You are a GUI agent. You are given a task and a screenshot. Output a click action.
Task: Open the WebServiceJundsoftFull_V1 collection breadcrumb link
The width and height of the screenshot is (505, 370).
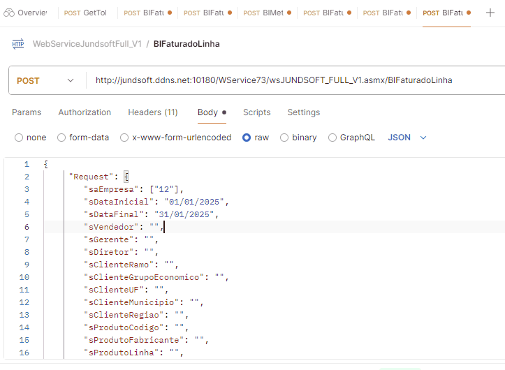[x=87, y=44]
